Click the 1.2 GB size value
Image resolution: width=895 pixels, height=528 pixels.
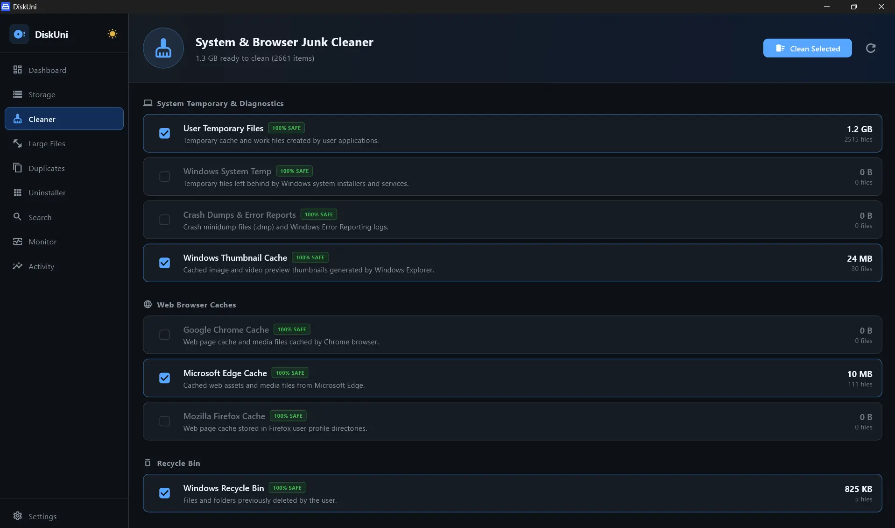(x=860, y=129)
